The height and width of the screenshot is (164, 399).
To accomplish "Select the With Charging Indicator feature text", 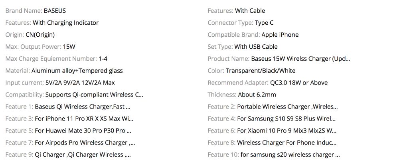I will 65,23.
